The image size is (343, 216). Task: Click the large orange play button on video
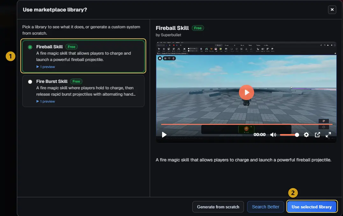(246, 92)
